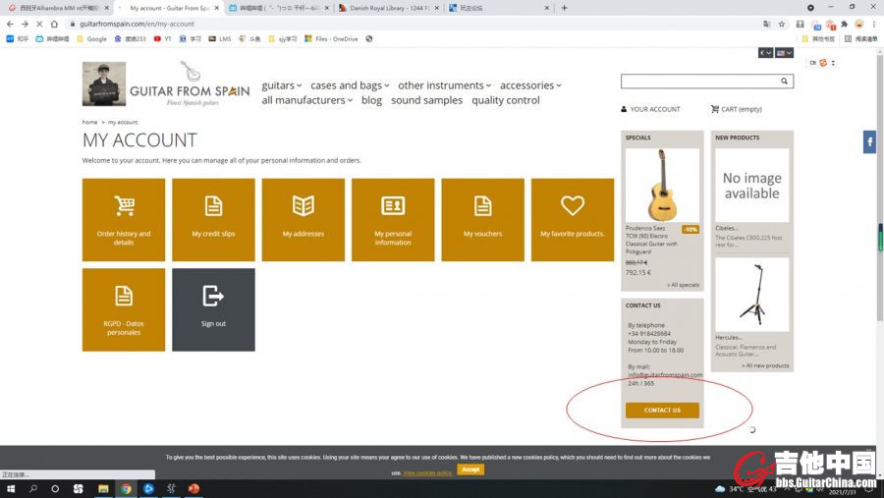Click the Facebook icon on right edge

tap(869, 142)
